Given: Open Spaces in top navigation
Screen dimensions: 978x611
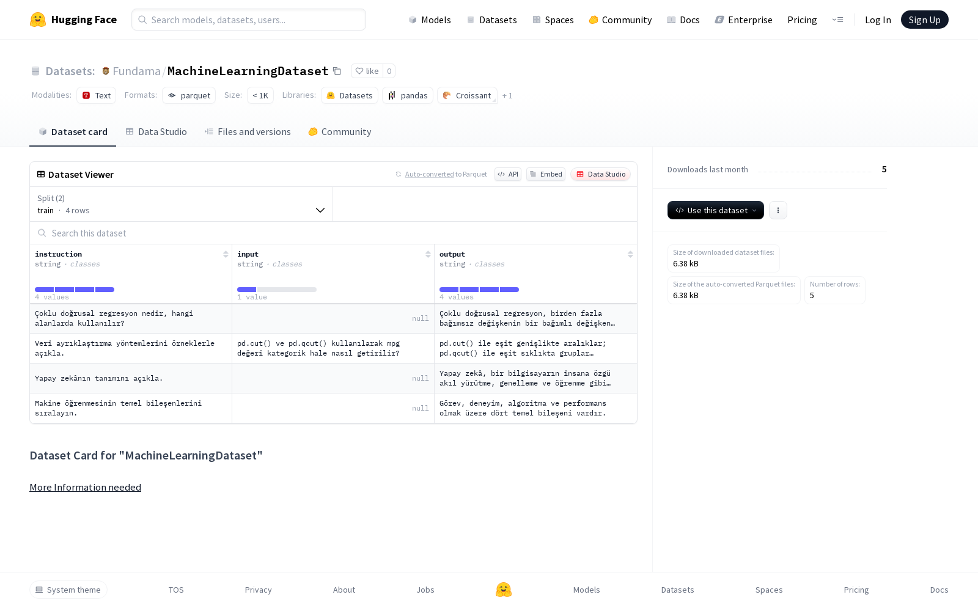Looking at the screenshot, I should coord(553,20).
